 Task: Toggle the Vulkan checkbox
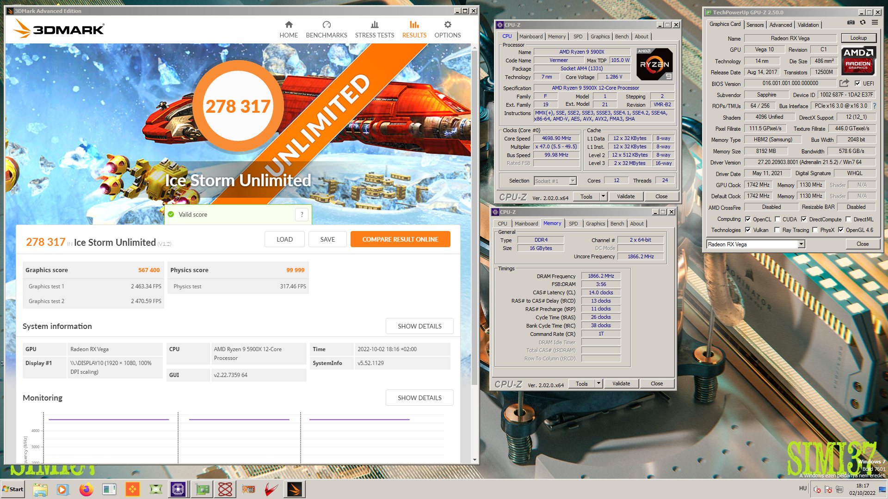tap(748, 230)
